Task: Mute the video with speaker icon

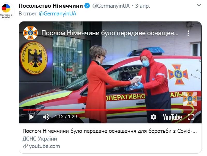Action: pyautogui.click(x=46, y=117)
